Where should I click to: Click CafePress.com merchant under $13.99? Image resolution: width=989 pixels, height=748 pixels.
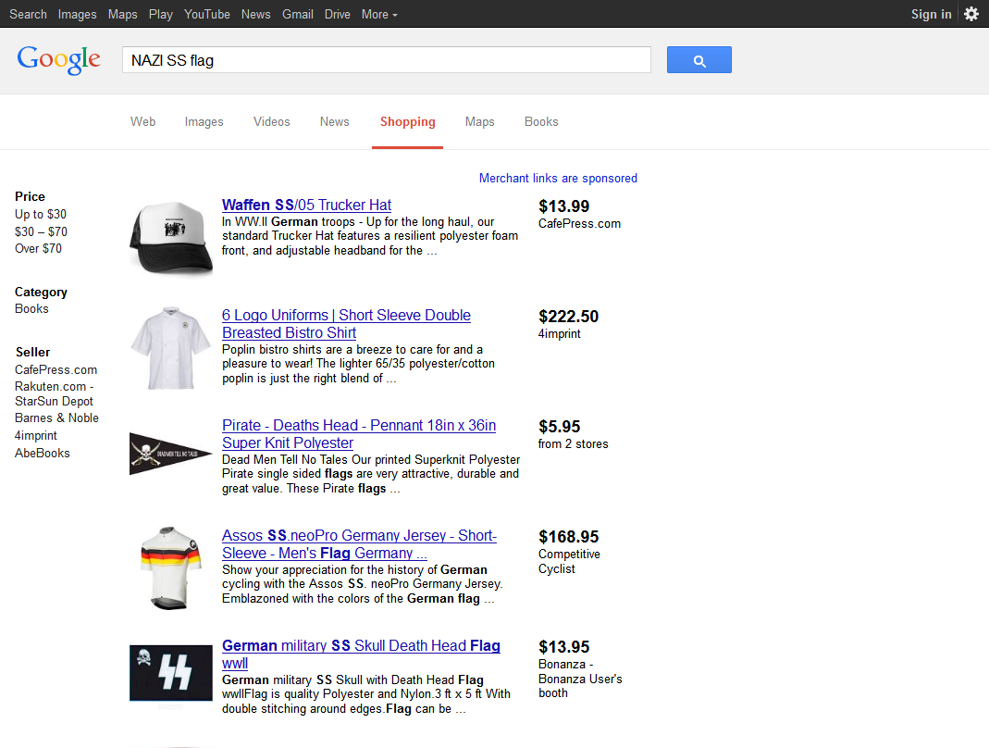(x=580, y=223)
